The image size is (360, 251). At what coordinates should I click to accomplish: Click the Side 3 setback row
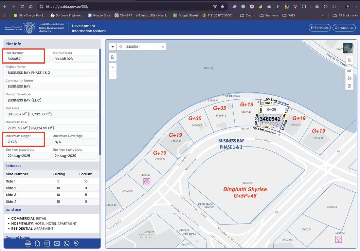point(51,195)
